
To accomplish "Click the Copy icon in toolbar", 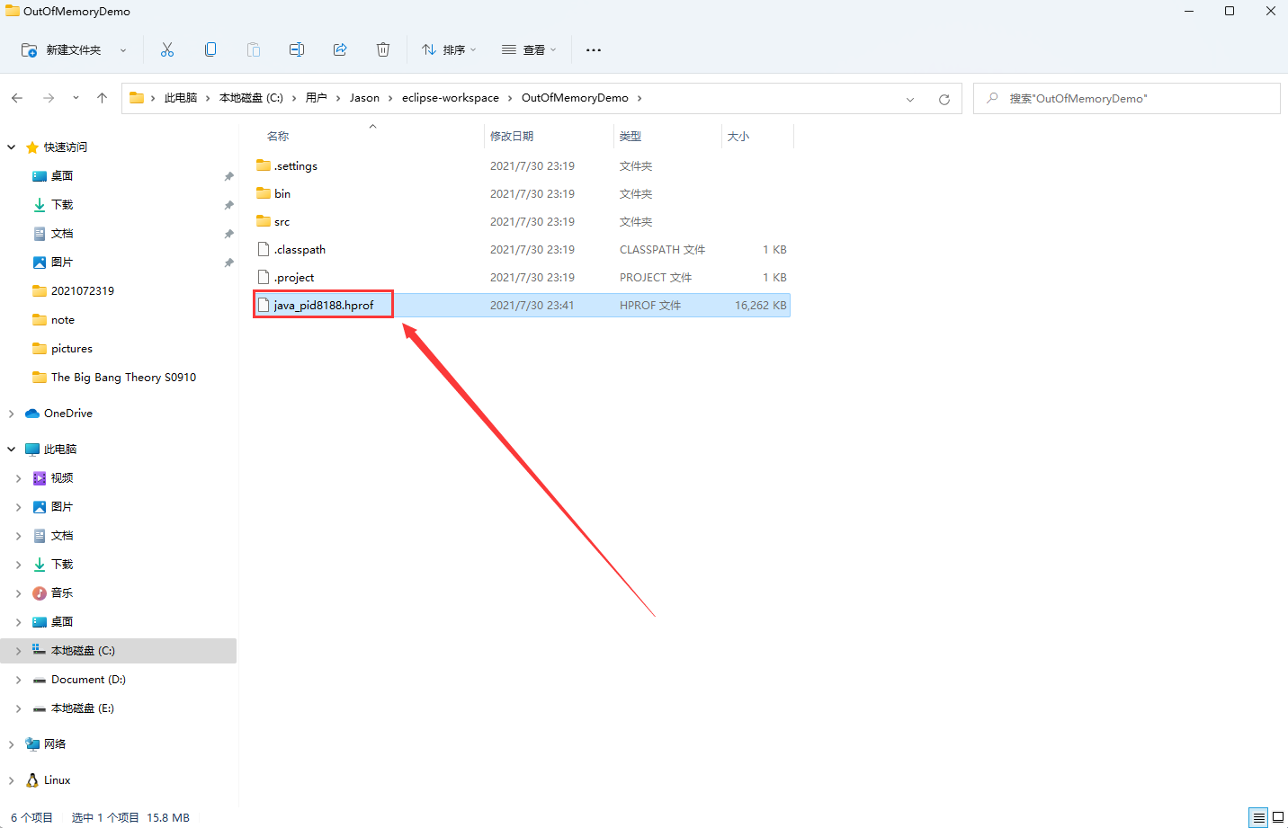I will click(x=210, y=50).
